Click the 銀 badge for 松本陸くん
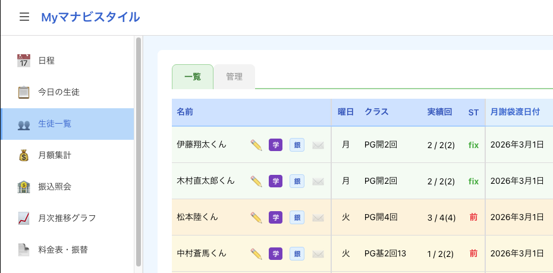 pyautogui.click(x=297, y=217)
